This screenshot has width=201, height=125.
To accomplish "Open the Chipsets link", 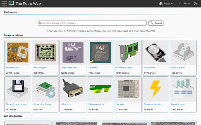I will tap(93, 67).
